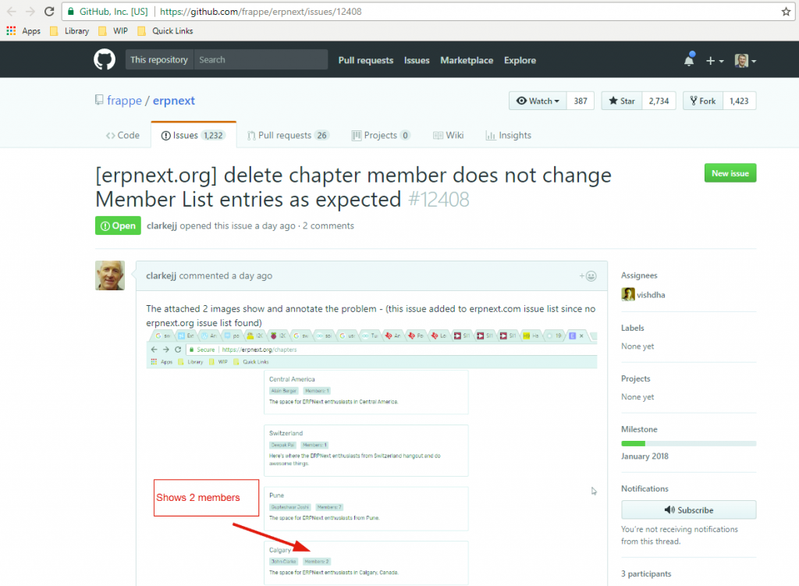Star the erpnext repository
799x586 pixels.
click(620, 100)
